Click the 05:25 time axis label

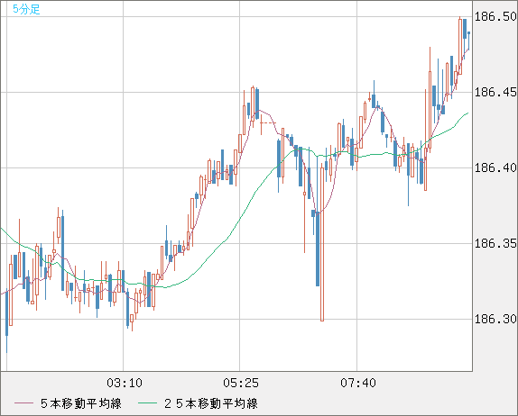241,383
